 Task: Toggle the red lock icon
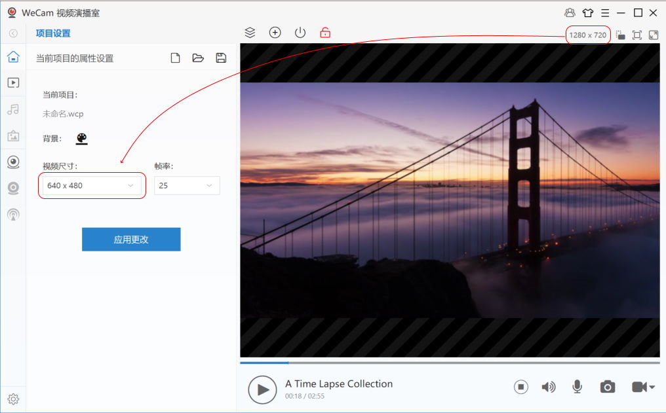tap(325, 33)
